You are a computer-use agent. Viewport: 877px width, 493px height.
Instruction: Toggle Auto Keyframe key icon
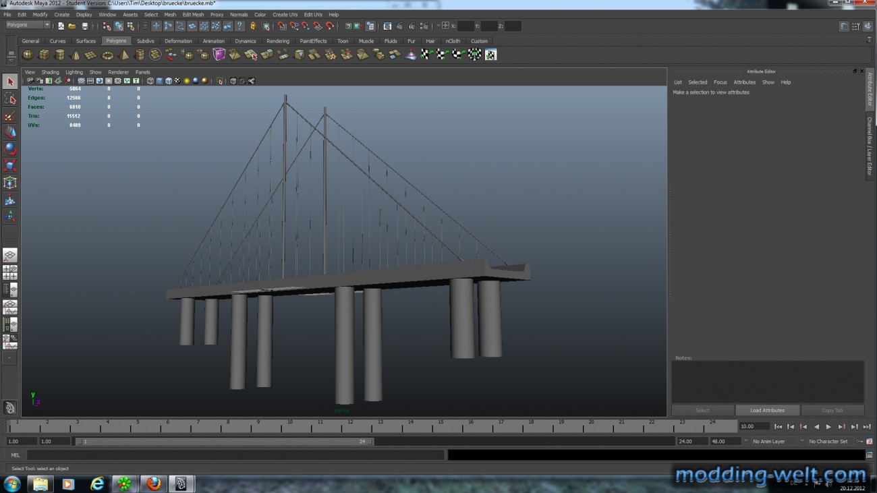pos(860,441)
